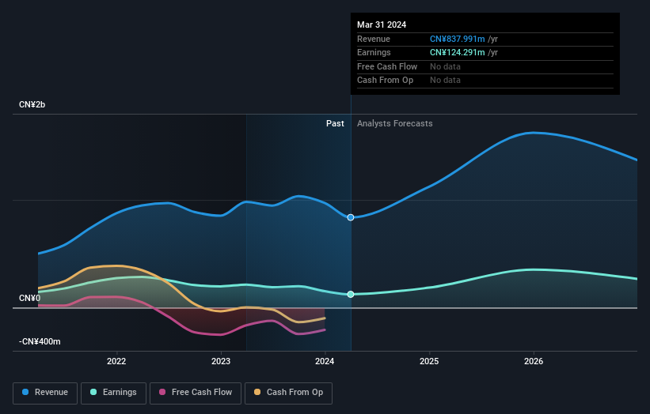650x414 pixels.
Task: Toggle the Revenue legend series
Action: point(45,393)
